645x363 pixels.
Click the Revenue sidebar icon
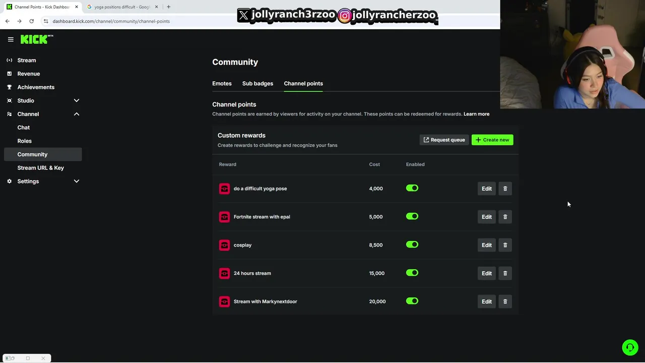point(9,74)
